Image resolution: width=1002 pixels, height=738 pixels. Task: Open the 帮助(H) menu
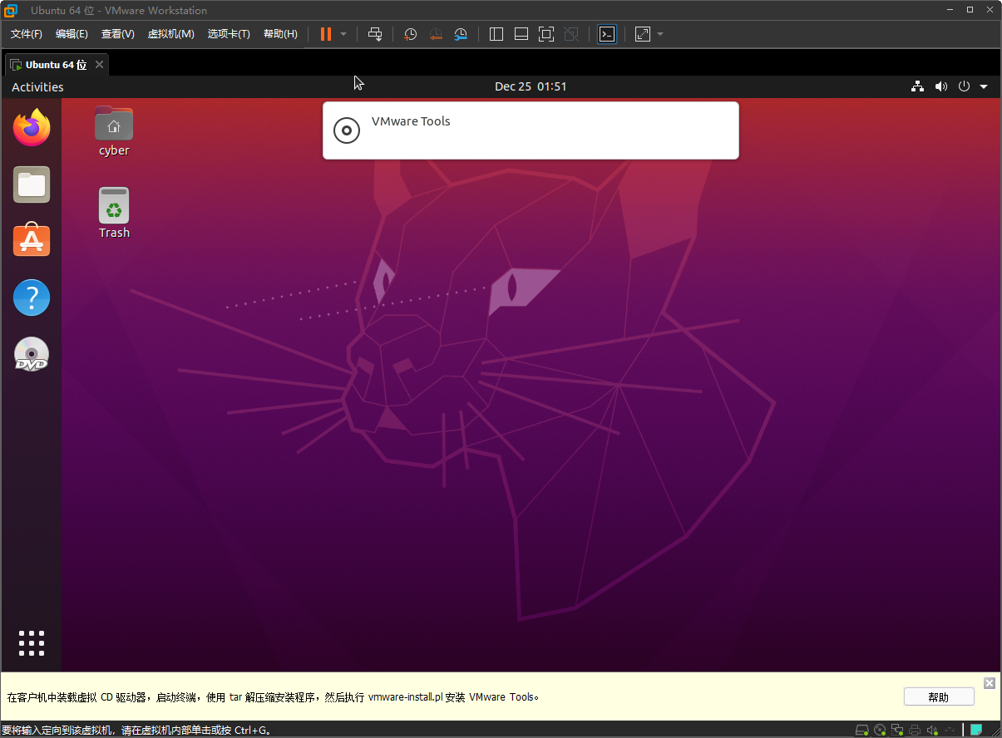(280, 34)
